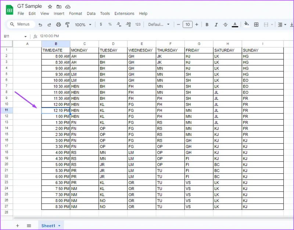Open the View menu
The width and height of the screenshot is (294, 230).
pos(44,14)
